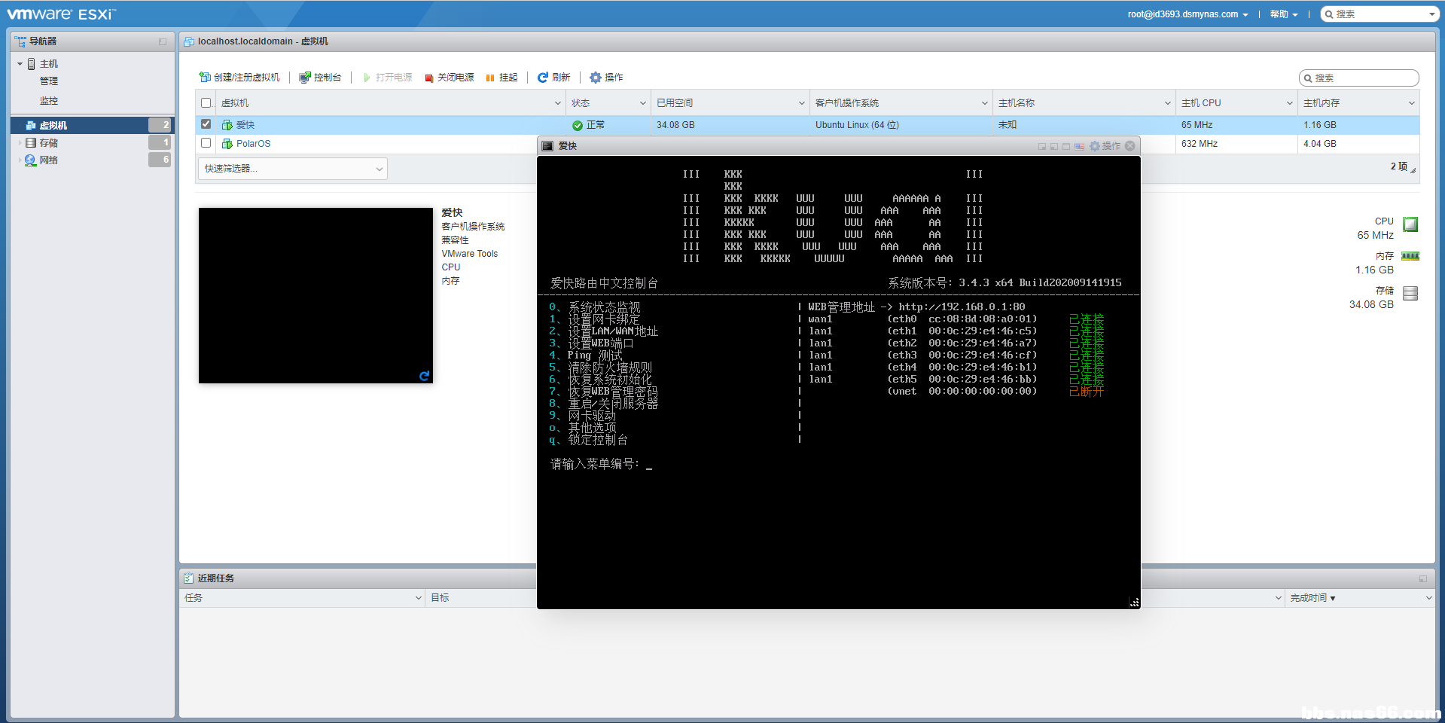The height and width of the screenshot is (723, 1445).
Task: Open the root@id3693.dsmynas.com user menu
Action: click(1187, 14)
